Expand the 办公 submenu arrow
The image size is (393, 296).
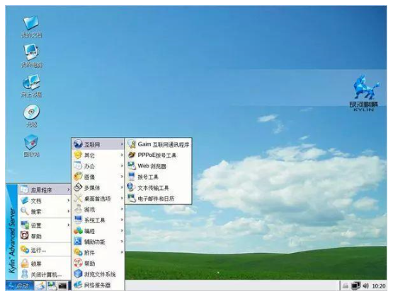122,166
